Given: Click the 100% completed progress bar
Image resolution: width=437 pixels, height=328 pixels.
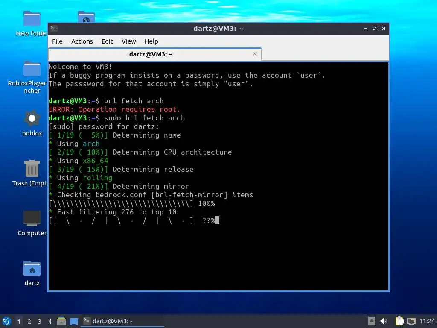Looking at the screenshot, I should click(x=132, y=203).
